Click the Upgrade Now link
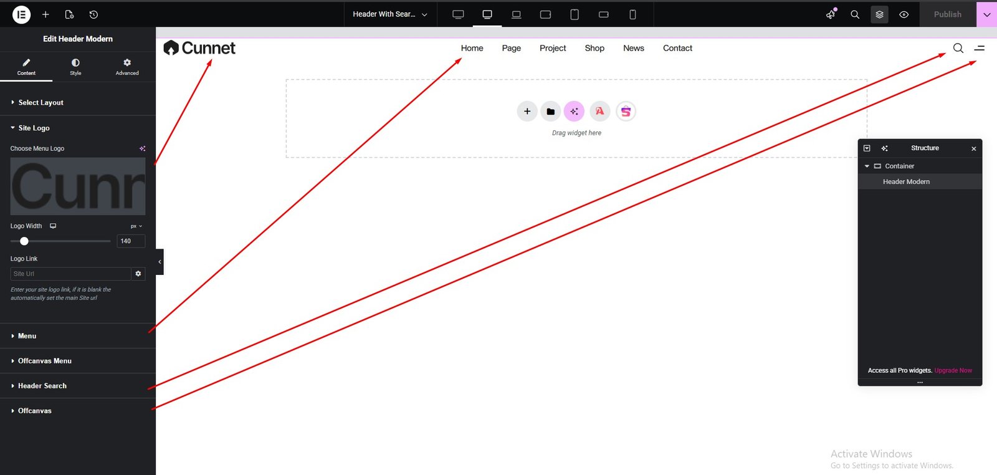The width and height of the screenshot is (997, 475). tap(953, 370)
